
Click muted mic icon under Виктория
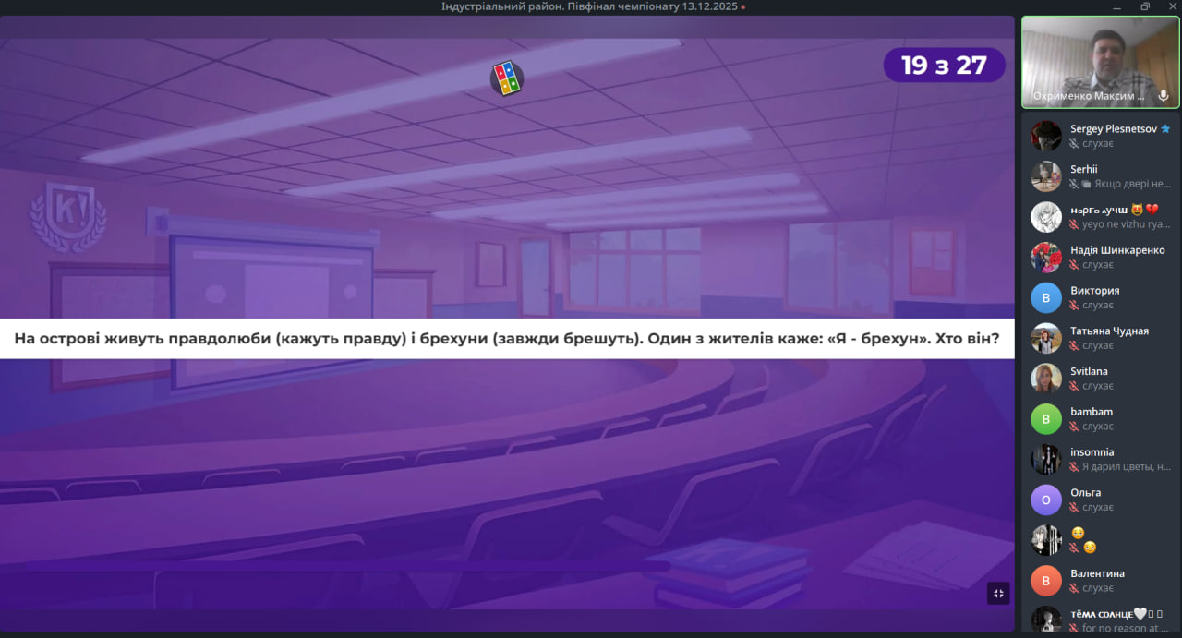click(x=1074, y=306)
